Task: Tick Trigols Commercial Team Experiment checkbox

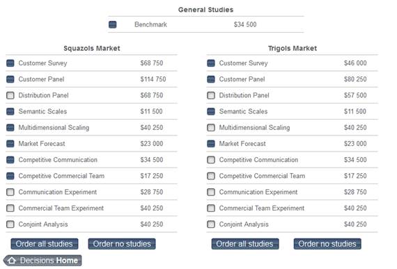Action: (211, 208)
